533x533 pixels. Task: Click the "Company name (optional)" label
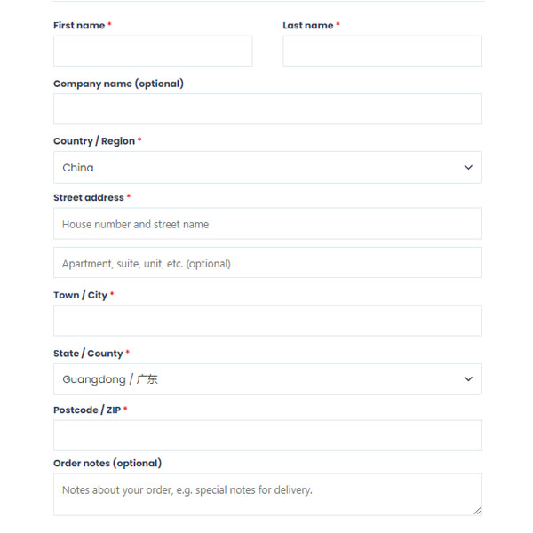point(118,84)
